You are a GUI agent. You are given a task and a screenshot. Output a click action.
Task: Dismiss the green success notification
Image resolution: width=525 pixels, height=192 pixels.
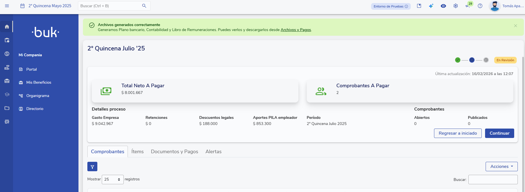(515, 26)
